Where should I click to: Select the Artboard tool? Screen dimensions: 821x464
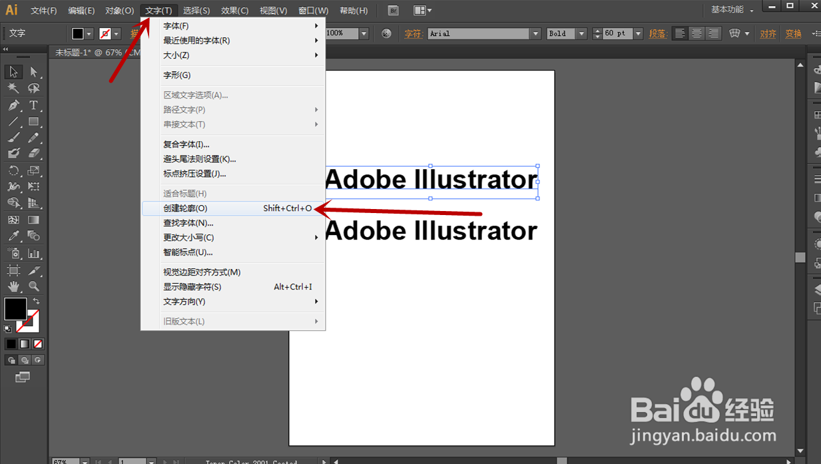click(x=13, y=270)
